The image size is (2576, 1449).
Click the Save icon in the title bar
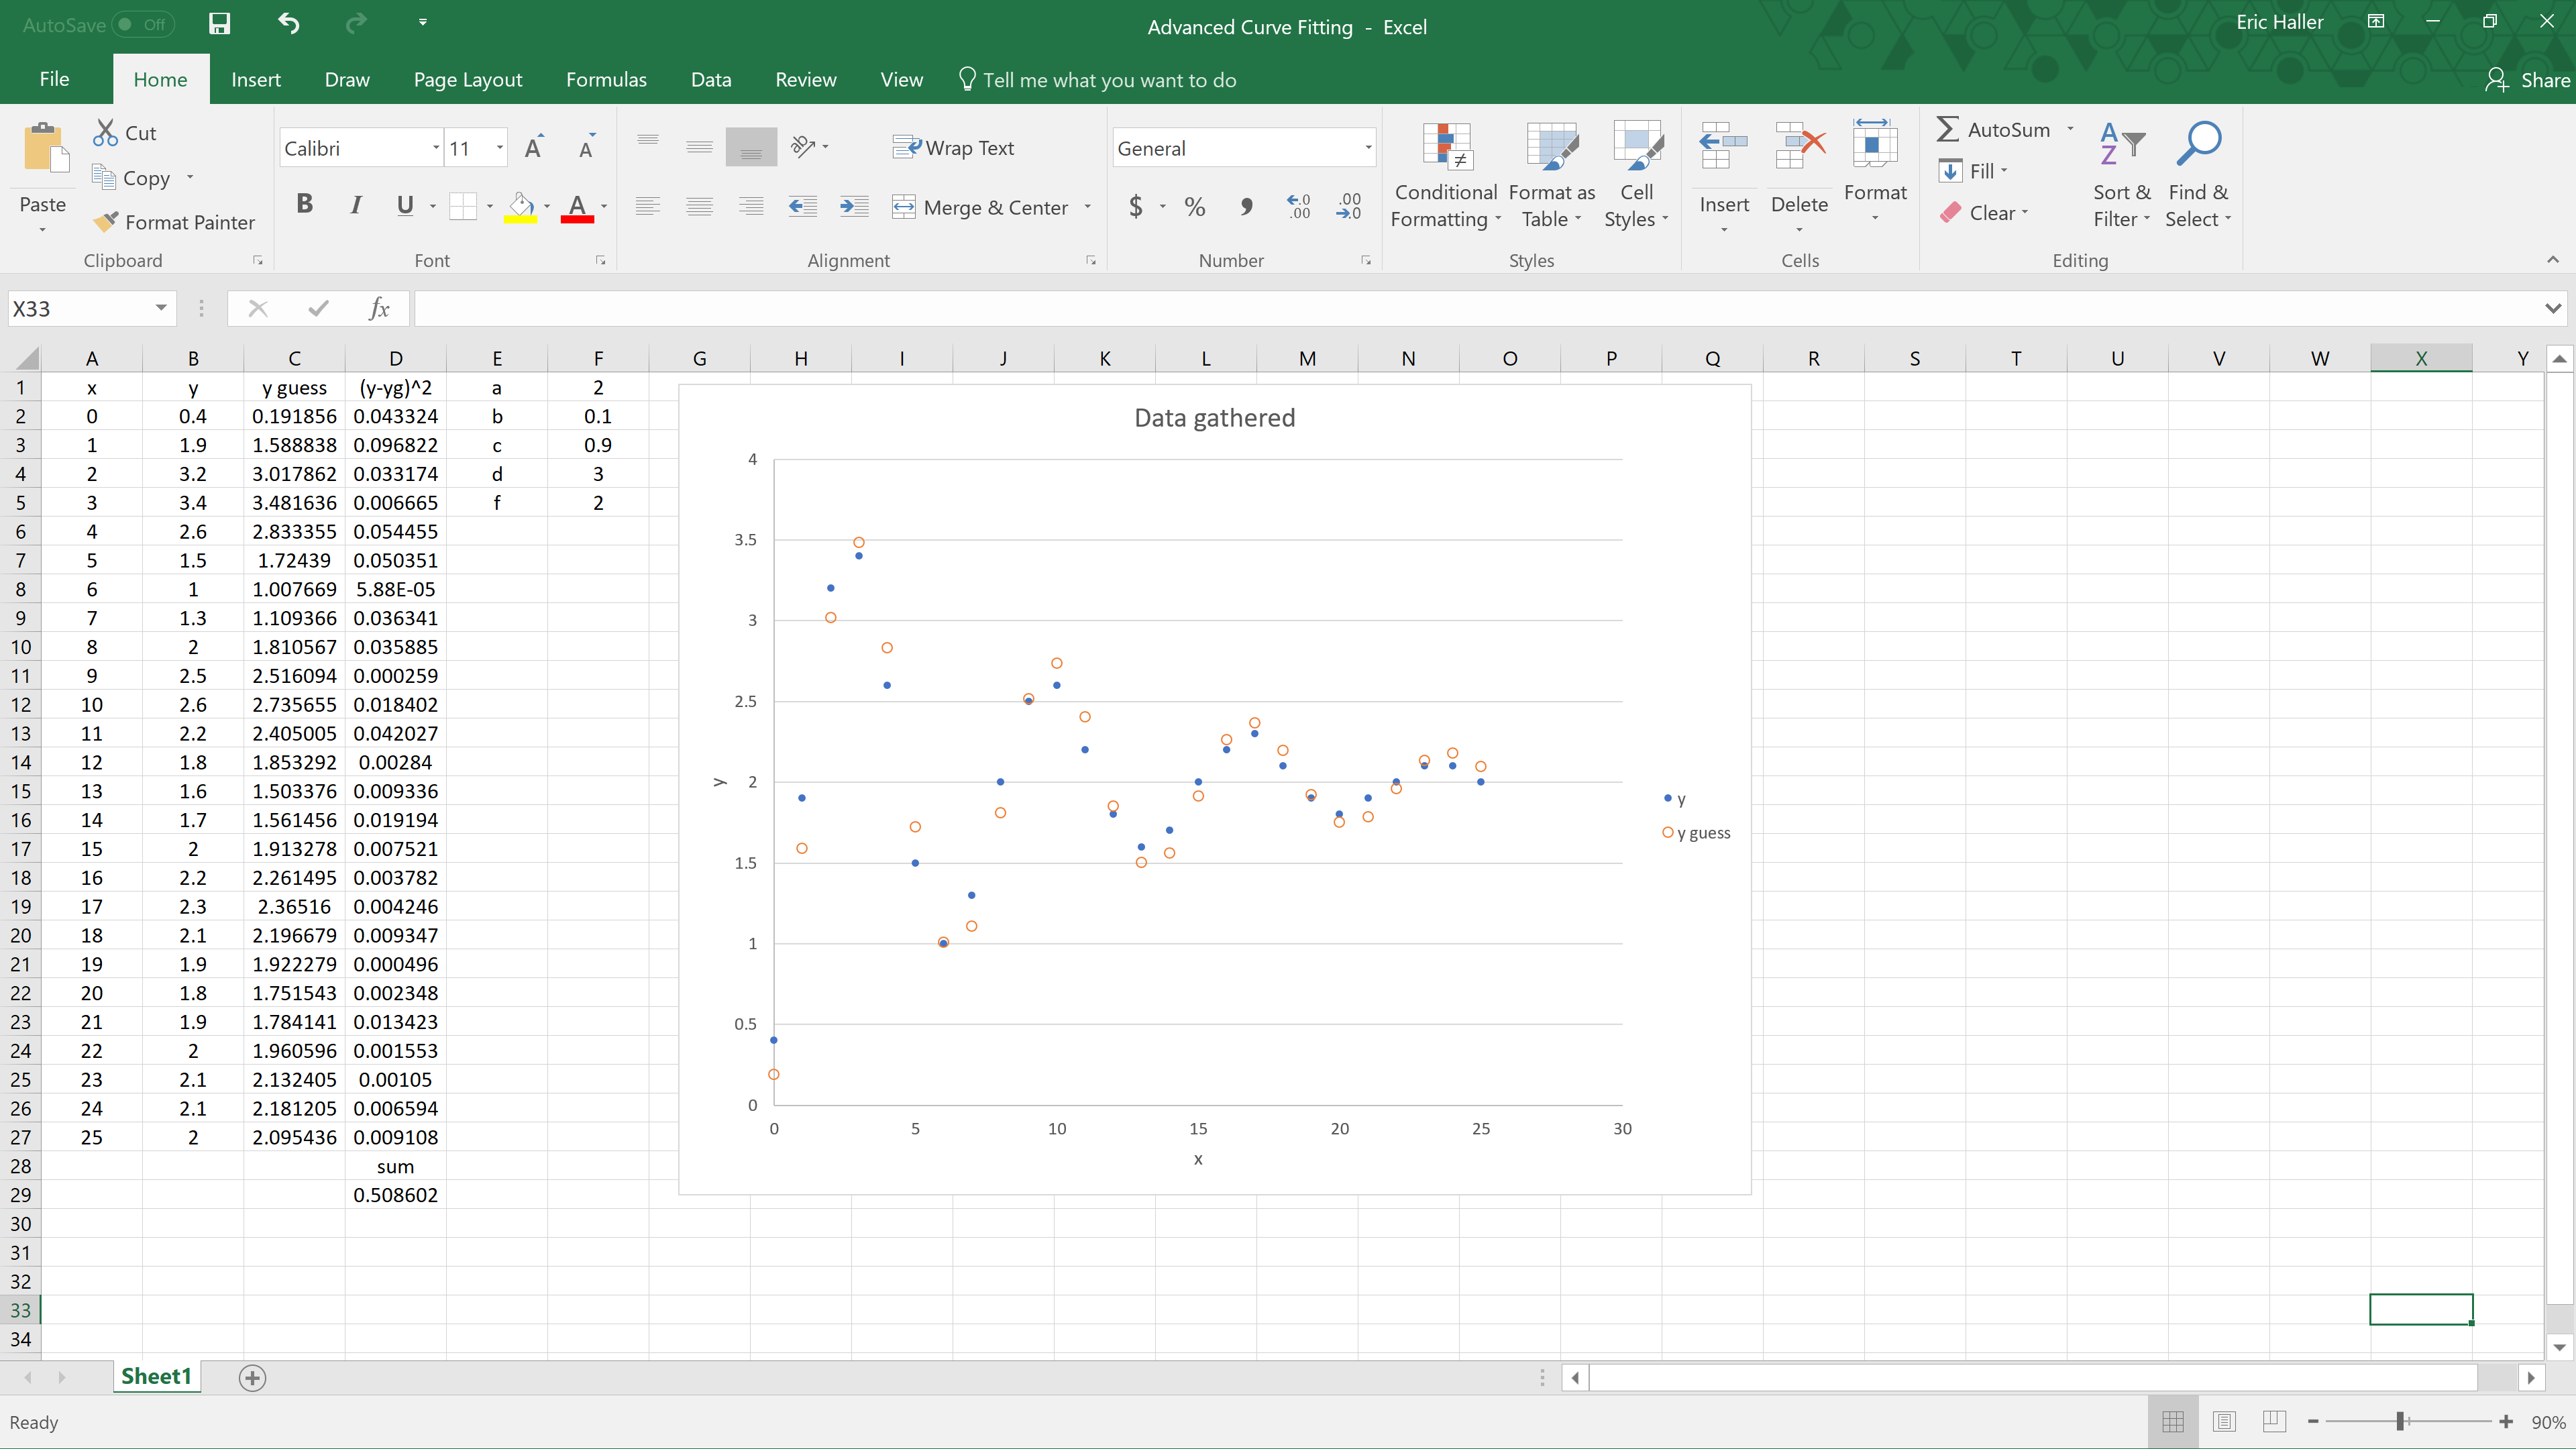click(220, 24)
